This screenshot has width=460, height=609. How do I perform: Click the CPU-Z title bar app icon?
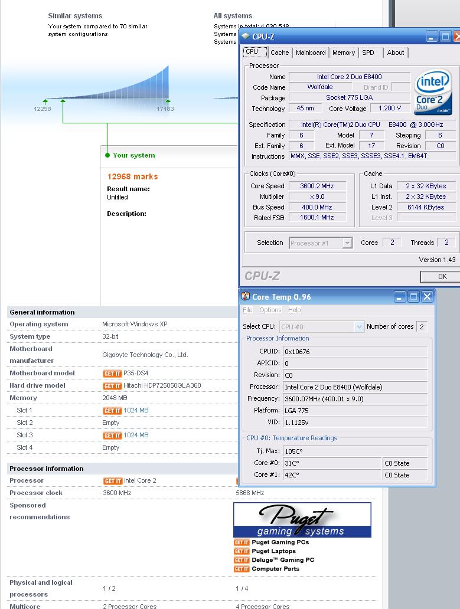point(245,36)
